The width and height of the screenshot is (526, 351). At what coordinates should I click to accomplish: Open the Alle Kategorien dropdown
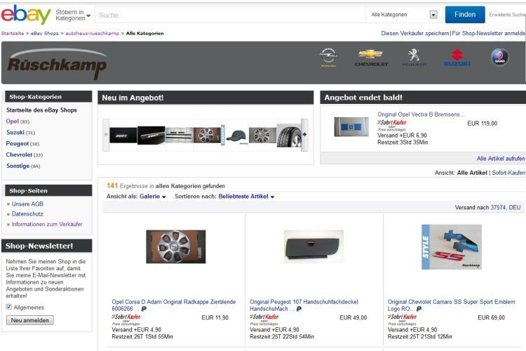404,15
